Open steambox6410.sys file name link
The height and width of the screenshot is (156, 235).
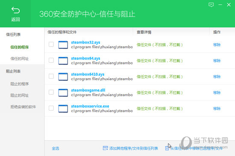pos(88,74)
